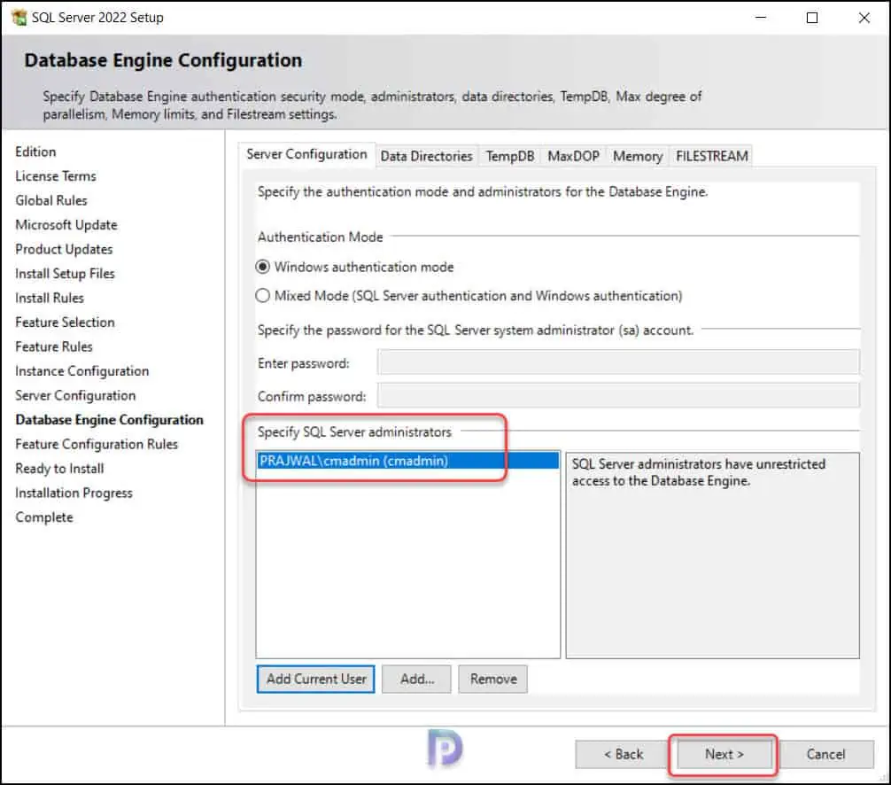Screen dimensions: 891x785
Task: Open the Memory tab
Action: [x=638, y=156]
